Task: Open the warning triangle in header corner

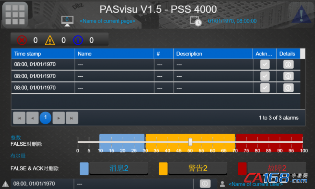Action: coord(301,15)
